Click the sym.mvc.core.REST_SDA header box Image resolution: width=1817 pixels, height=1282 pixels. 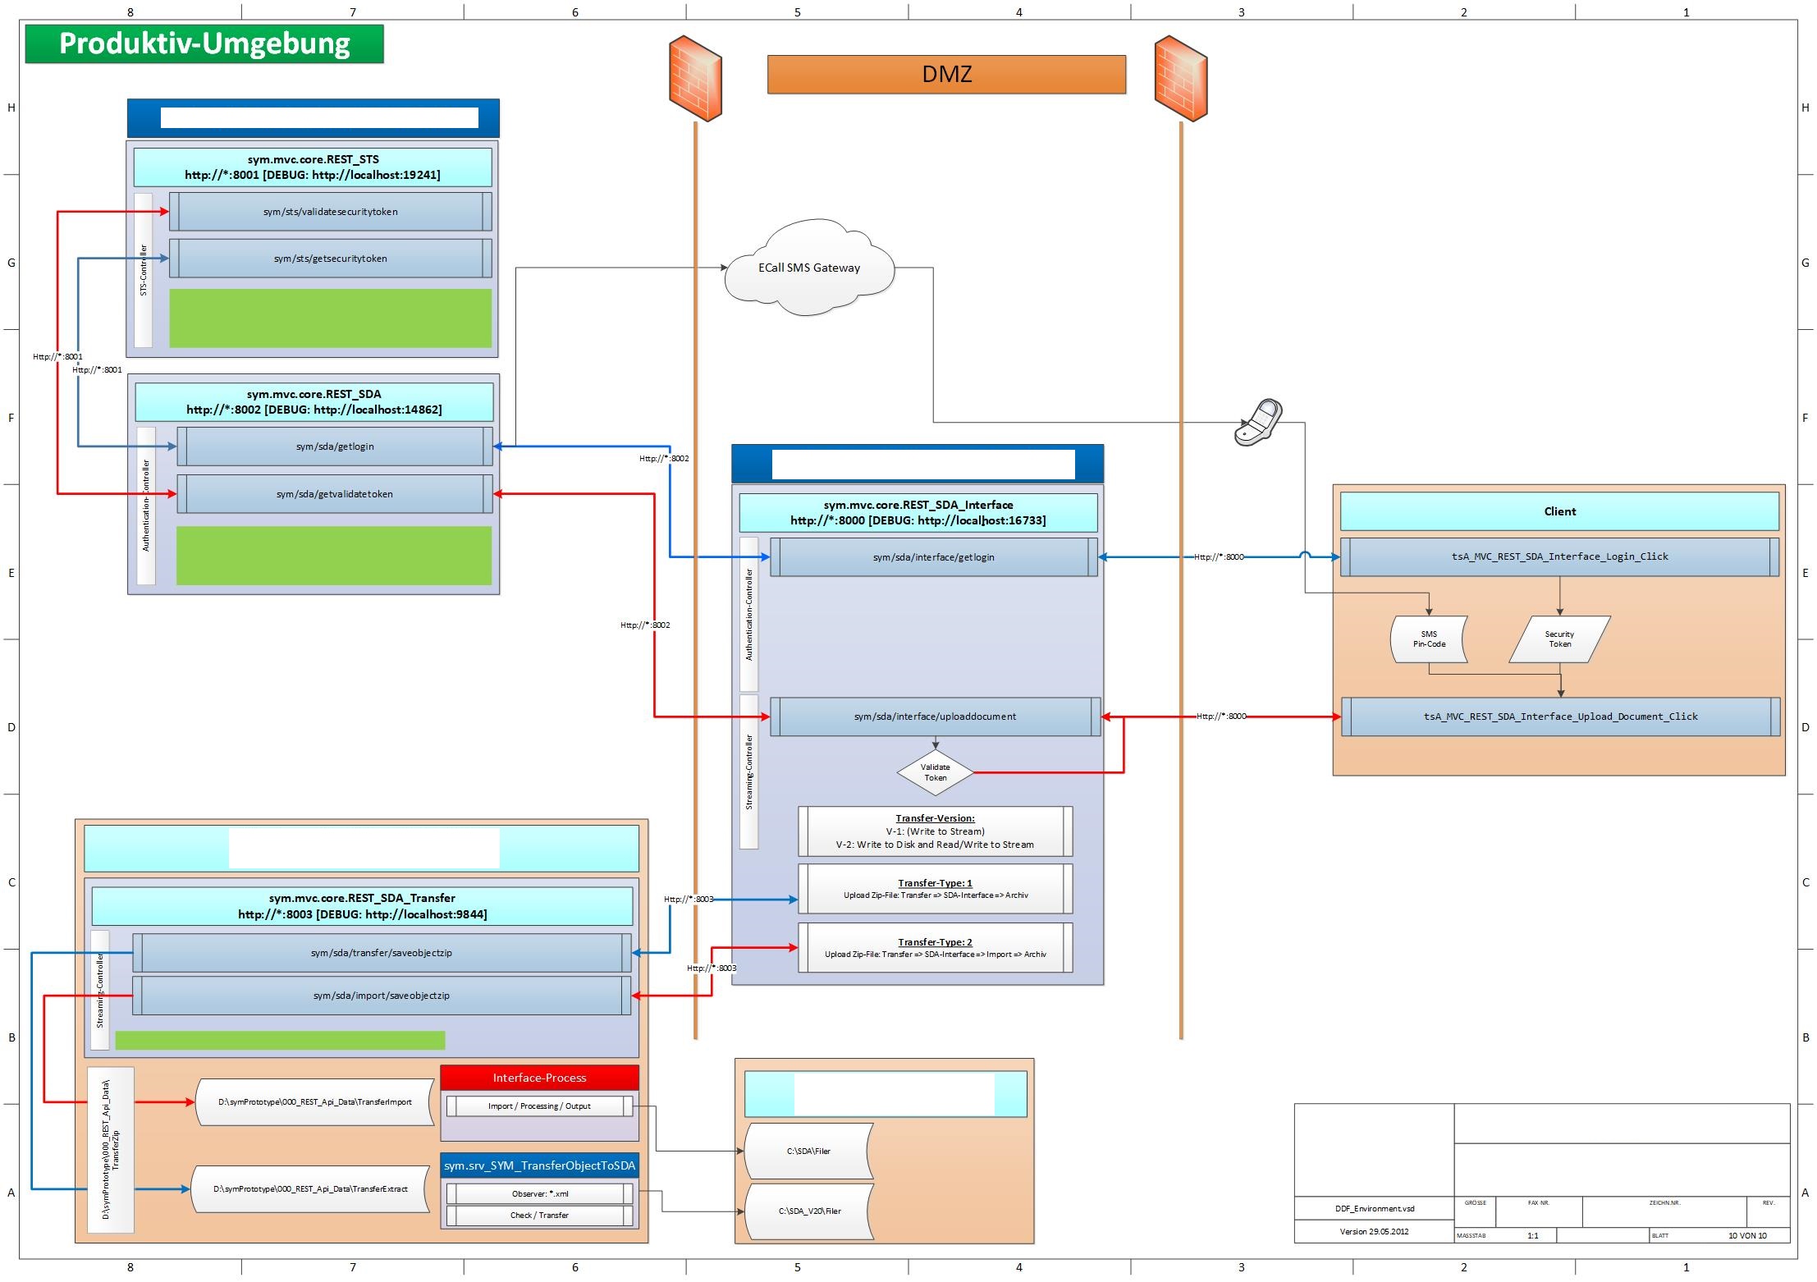tap(314, 401)
